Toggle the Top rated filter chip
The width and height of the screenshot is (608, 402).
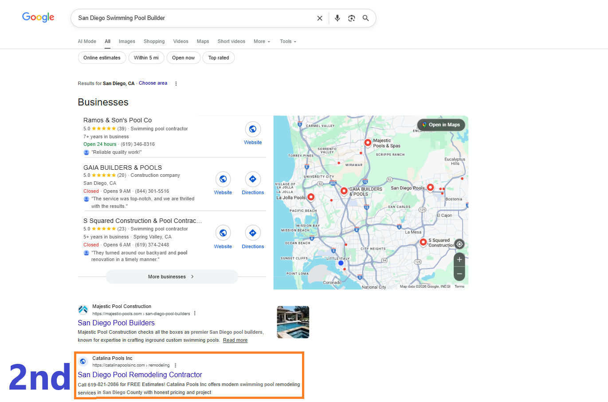click(219, 58)
